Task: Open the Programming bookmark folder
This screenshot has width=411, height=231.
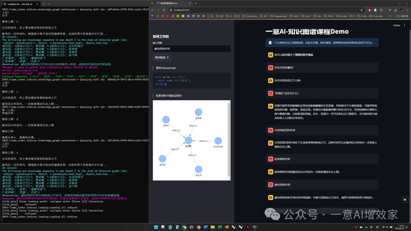Action: tap(278, 16)
